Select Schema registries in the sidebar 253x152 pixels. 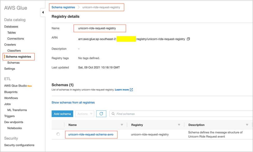pyautogui.click(x=18, y=57)
